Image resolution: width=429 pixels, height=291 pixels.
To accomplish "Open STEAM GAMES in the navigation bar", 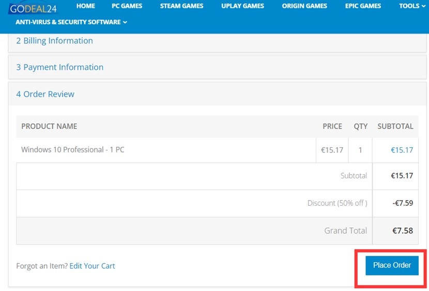I will [x=181, y=6].
